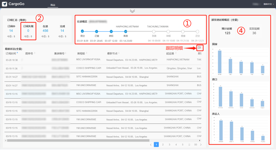Select the 还空 pending milestone node
The height and width of the screenshot is (150, 276).
pyautogui.click(x=198, y=31)
